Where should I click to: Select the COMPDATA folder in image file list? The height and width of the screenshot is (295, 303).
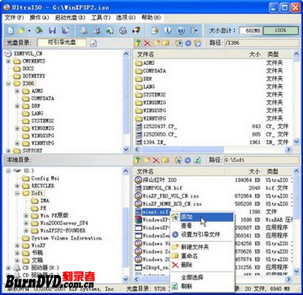(x=151, y=71)
